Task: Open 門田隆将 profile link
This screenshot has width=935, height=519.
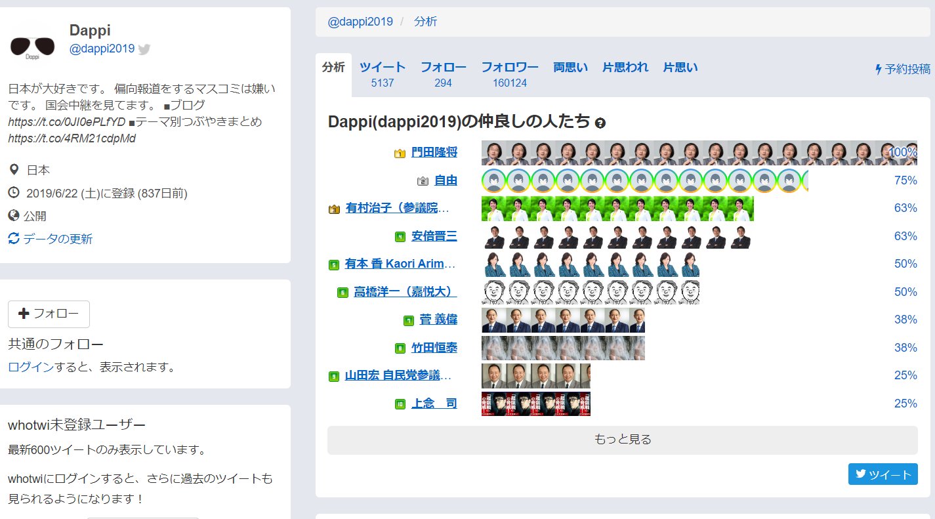Action: (434, 153)
